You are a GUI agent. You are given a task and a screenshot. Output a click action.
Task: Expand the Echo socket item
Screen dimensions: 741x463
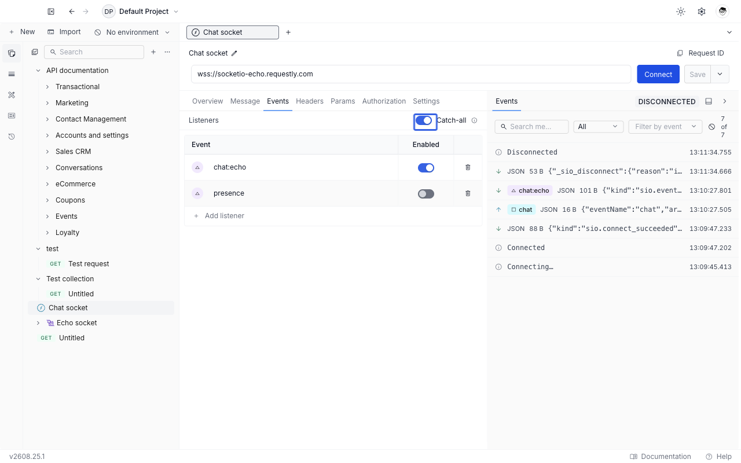[x=38, y=323]
